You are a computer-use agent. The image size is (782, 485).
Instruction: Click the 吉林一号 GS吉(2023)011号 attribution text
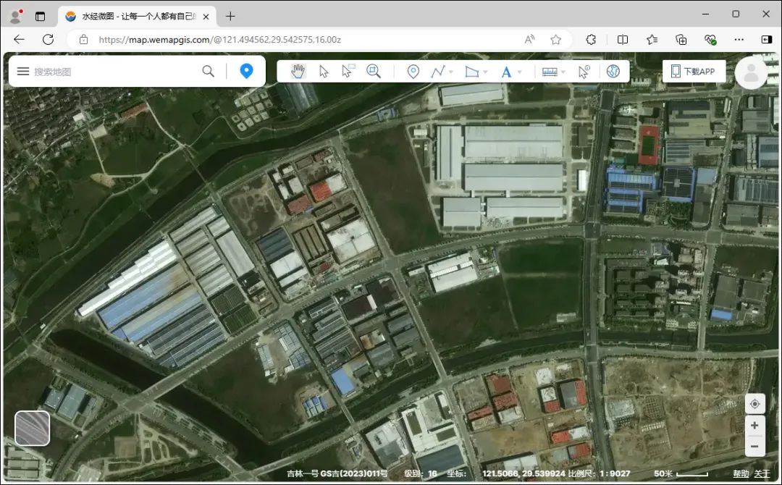337,473
